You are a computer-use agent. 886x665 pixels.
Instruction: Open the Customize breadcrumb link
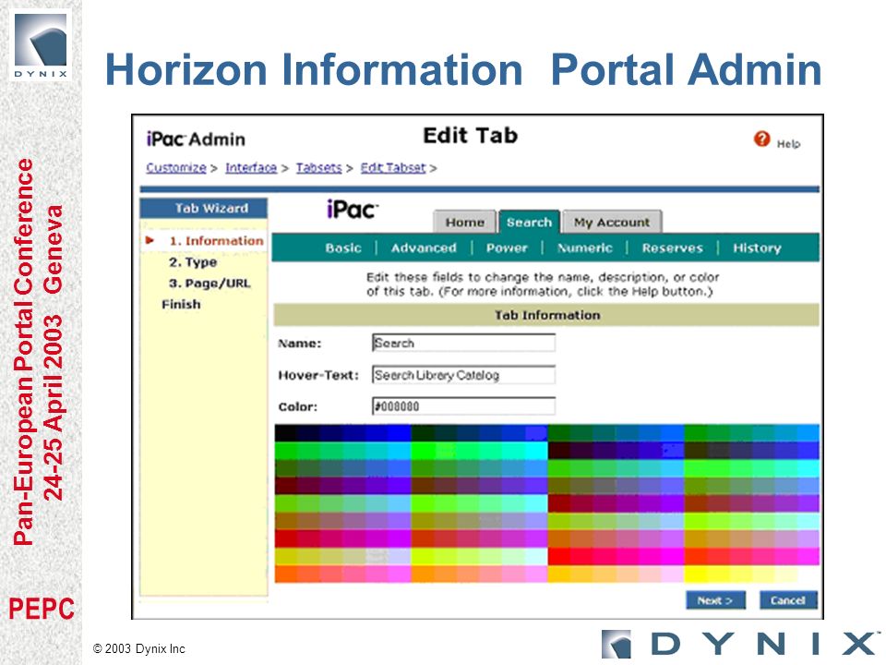[176, 168]
